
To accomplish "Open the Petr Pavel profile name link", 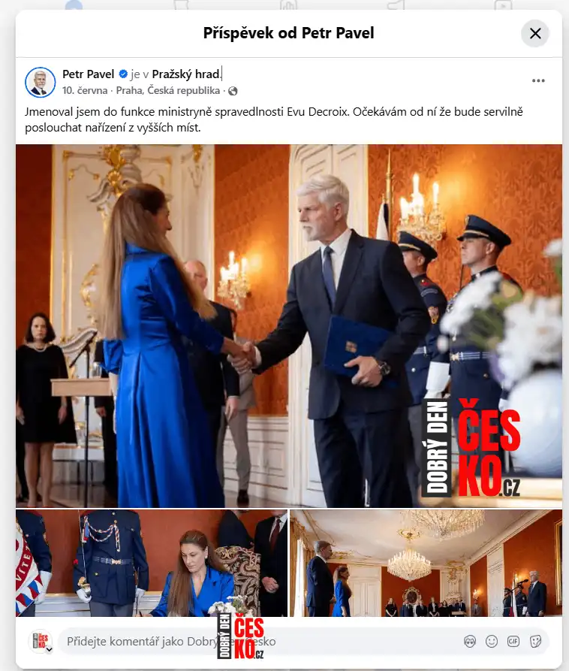I will [88, 74].
